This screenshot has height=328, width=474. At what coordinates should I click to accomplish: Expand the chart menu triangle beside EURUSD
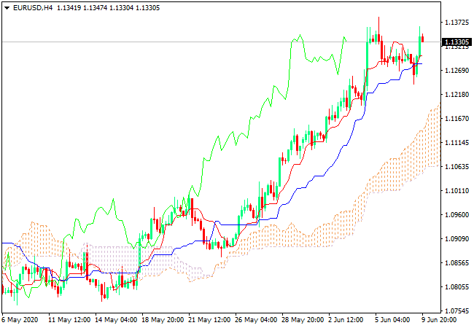click(x=7, y=8)
